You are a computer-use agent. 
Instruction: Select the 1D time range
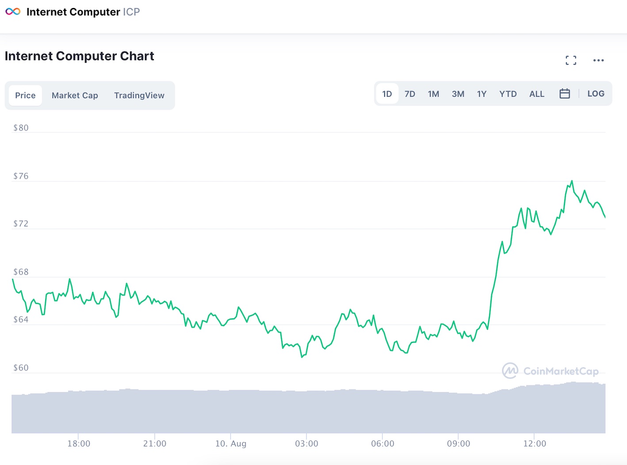coord(387,94)
